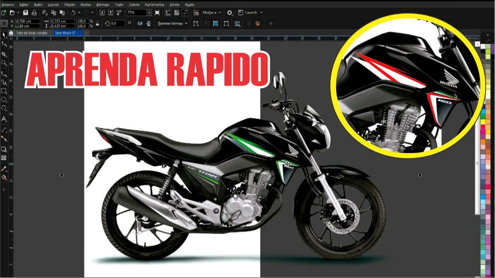Switch to Tela de boas-vindas tab

[31, 33]
